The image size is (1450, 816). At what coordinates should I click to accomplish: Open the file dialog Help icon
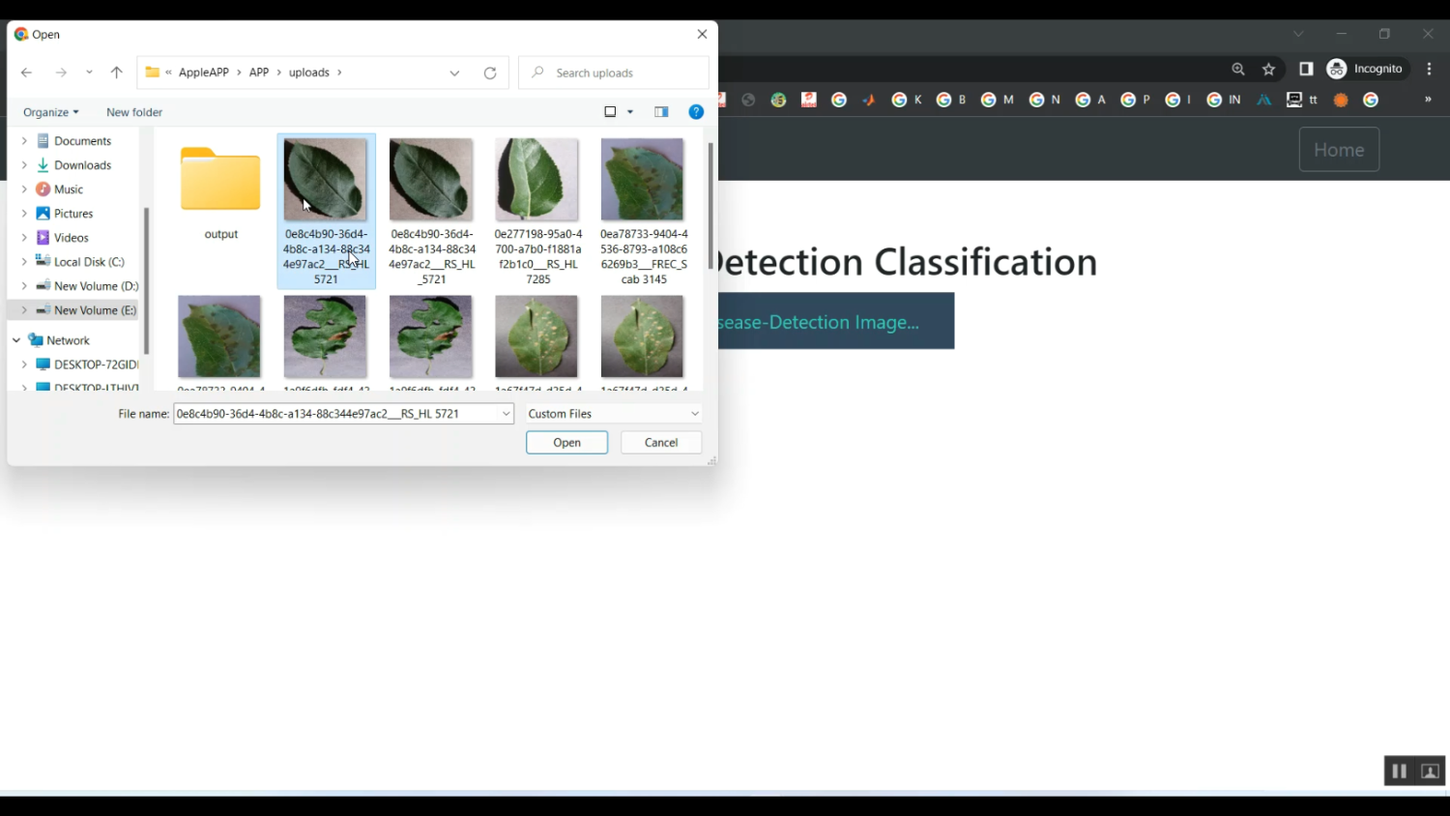click(x=695, y=112)
